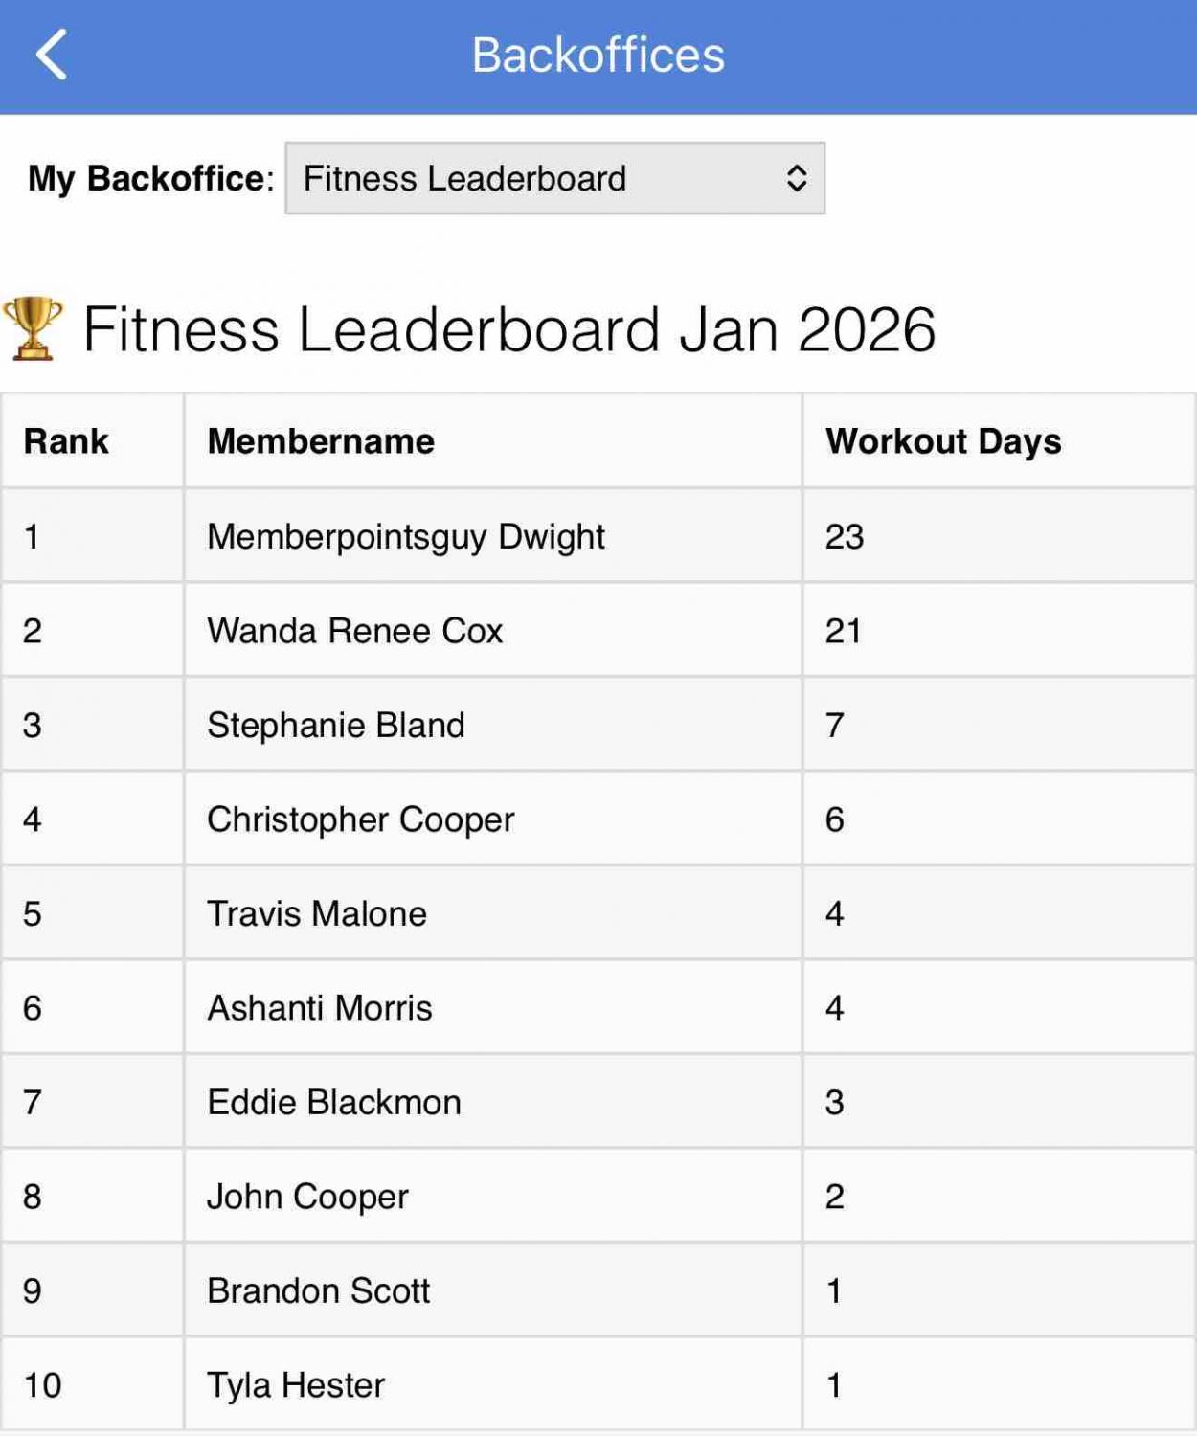Click the gold trophy icon
The height and width of the screenshot is (1436, 1197).
point(34,328)
